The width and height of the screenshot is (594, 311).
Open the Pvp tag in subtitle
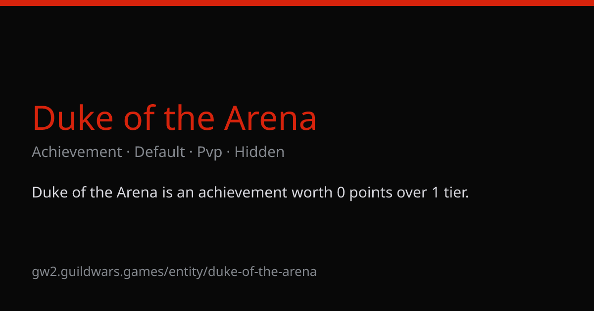(x=209, y=153)
